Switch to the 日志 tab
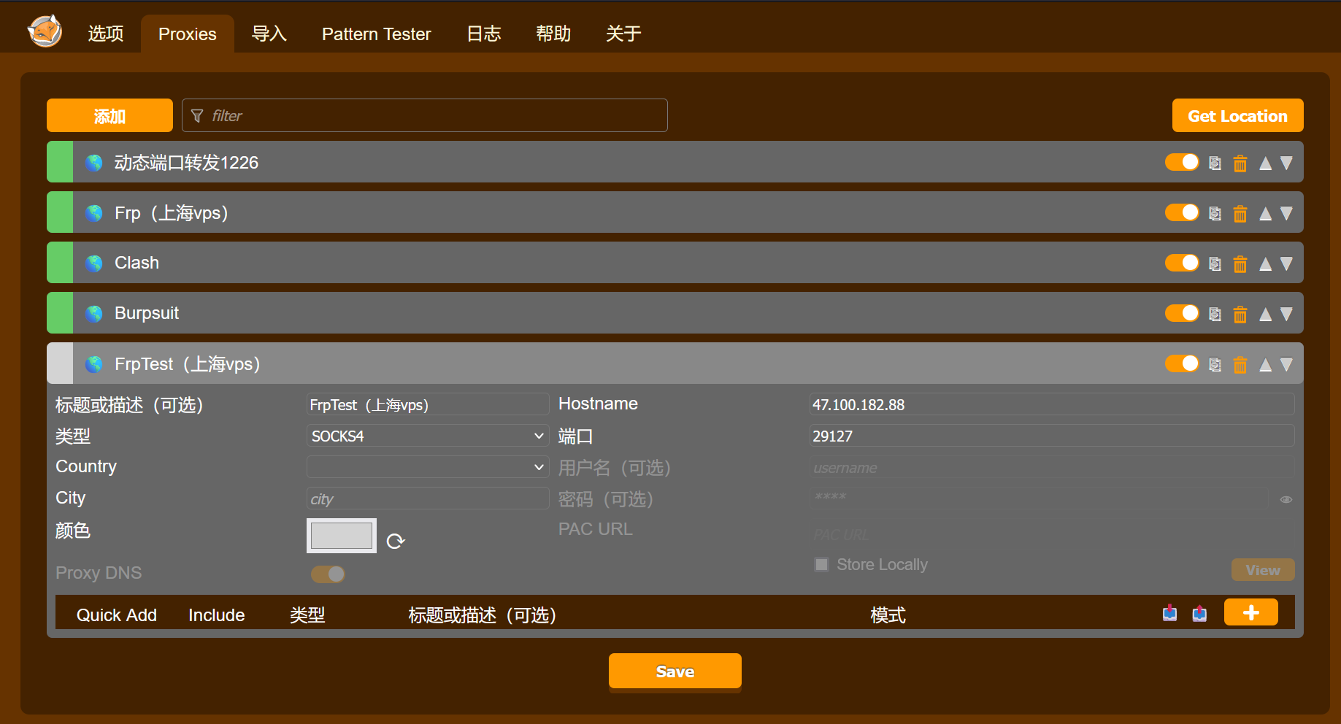This screenshot has height=724, width=1341. [x=484, y=34]
